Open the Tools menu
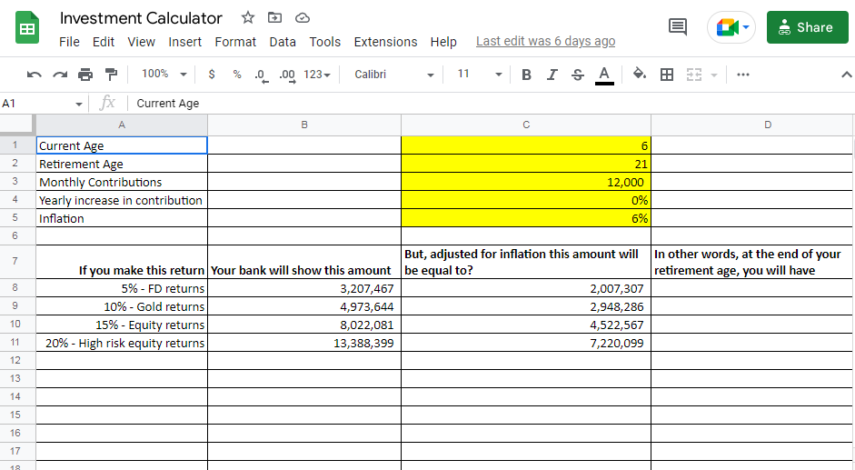The width and height of the screenshot is (855, 470). point(325,42)
